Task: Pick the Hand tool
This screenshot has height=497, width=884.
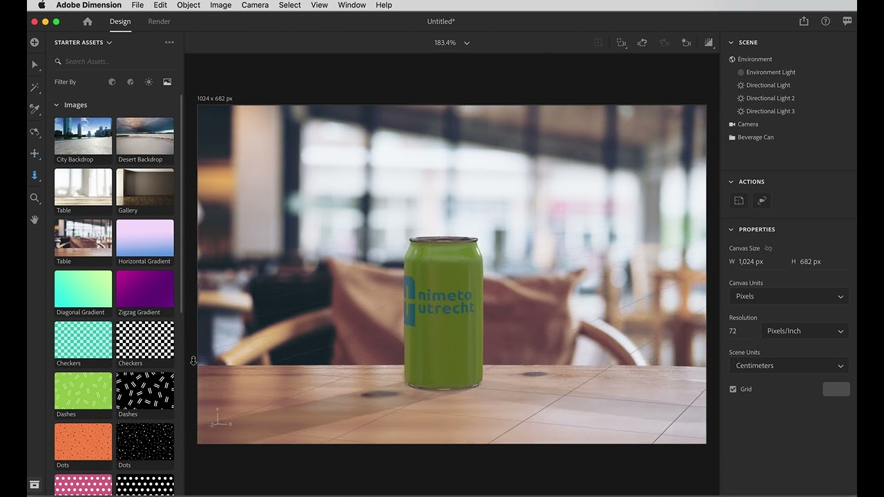Action: click(35, 220)
